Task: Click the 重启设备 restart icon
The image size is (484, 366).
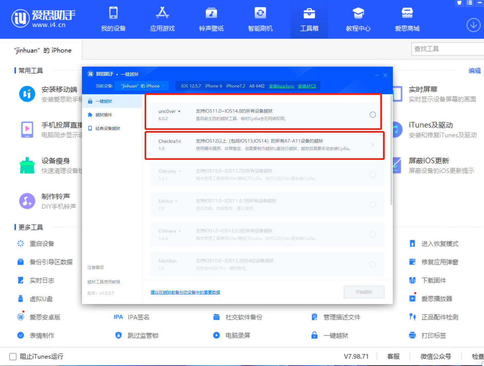Action: (x=20, y=244)
